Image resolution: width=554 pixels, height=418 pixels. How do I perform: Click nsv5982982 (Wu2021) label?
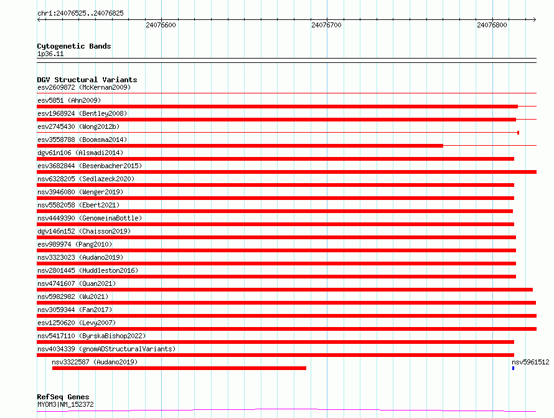pos(73,297)
